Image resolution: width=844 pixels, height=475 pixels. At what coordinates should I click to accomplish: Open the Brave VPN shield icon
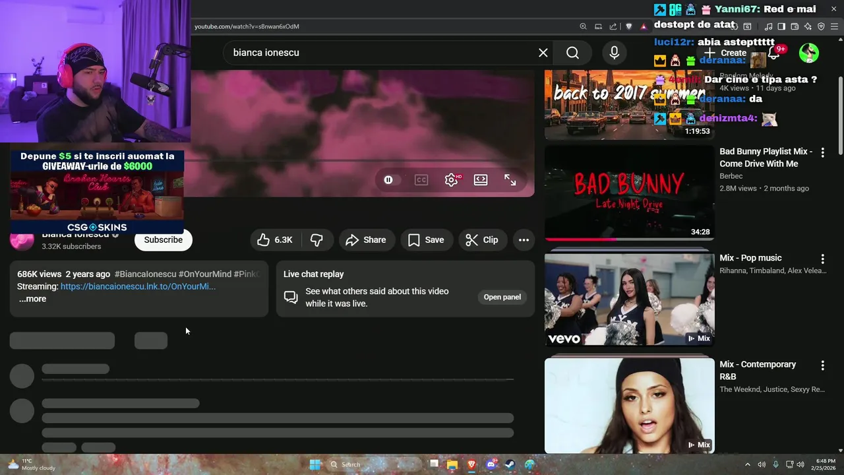click(x=821, y=26)
